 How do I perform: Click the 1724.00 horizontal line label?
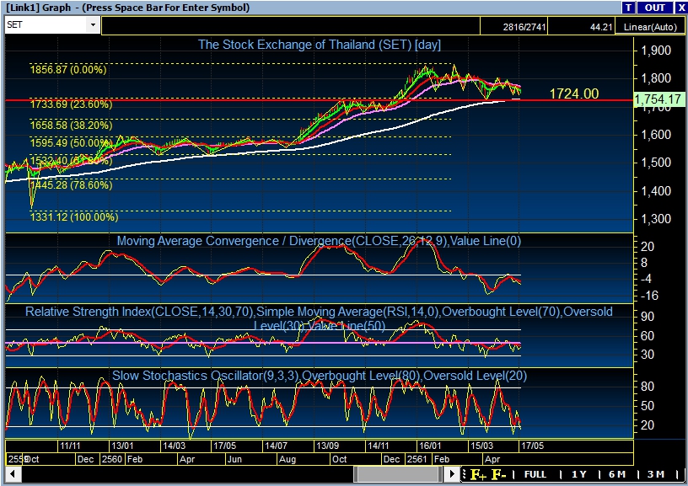click(x=574, y=93)
